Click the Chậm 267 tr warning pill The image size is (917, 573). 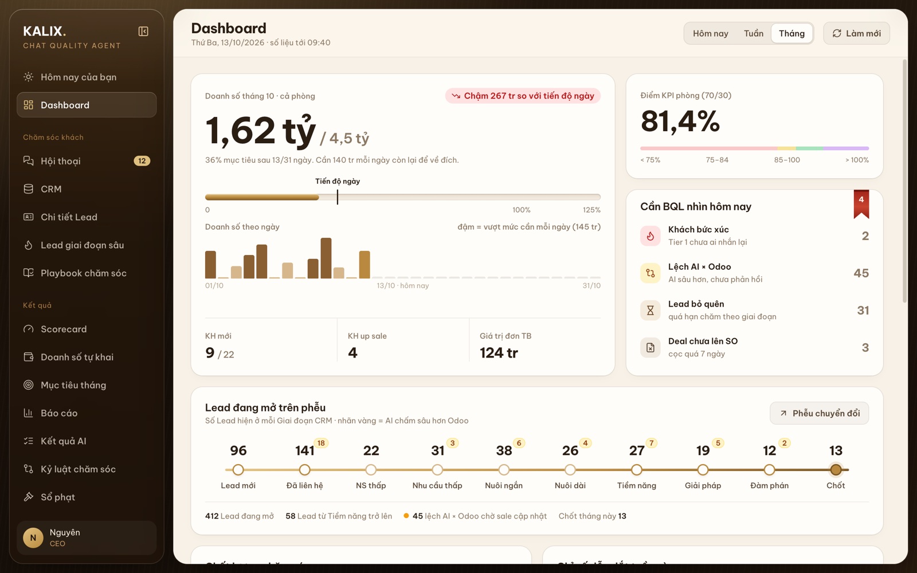coord(523,96)
